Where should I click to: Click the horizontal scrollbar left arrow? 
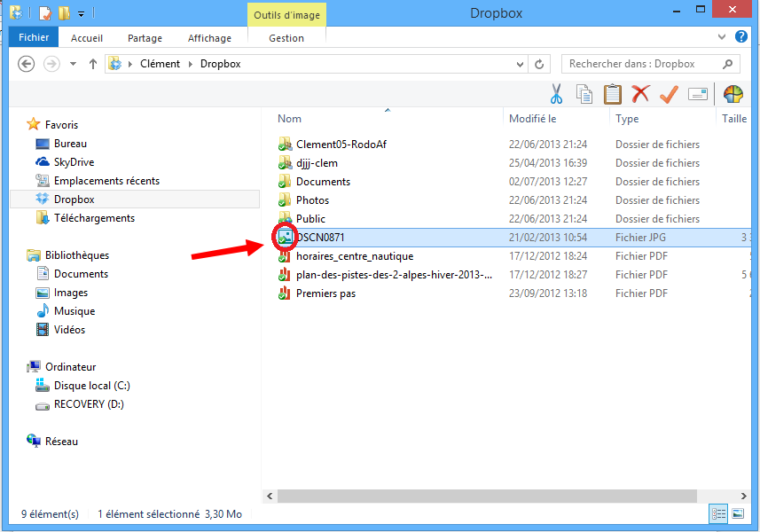270,496
